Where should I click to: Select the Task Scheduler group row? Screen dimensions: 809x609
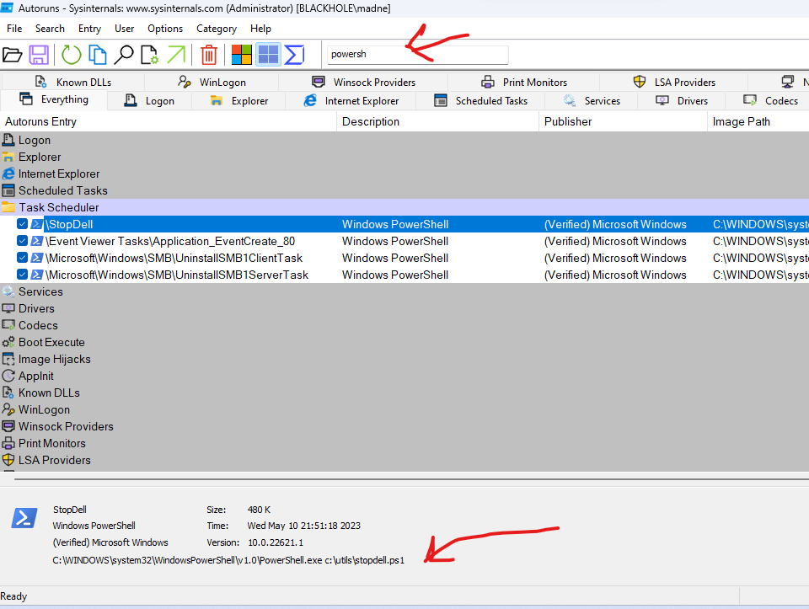[x=404, y=207]
